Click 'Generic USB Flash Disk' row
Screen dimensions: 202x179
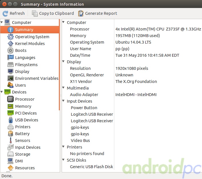(91, 167)
